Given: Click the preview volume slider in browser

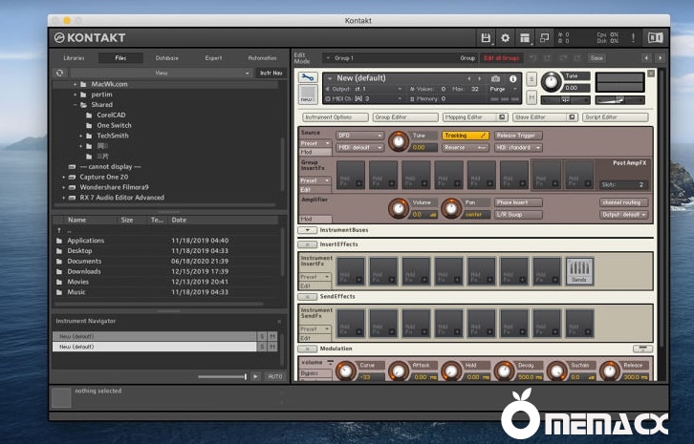Looking at the screenshot, I should [x=222, y=377].
